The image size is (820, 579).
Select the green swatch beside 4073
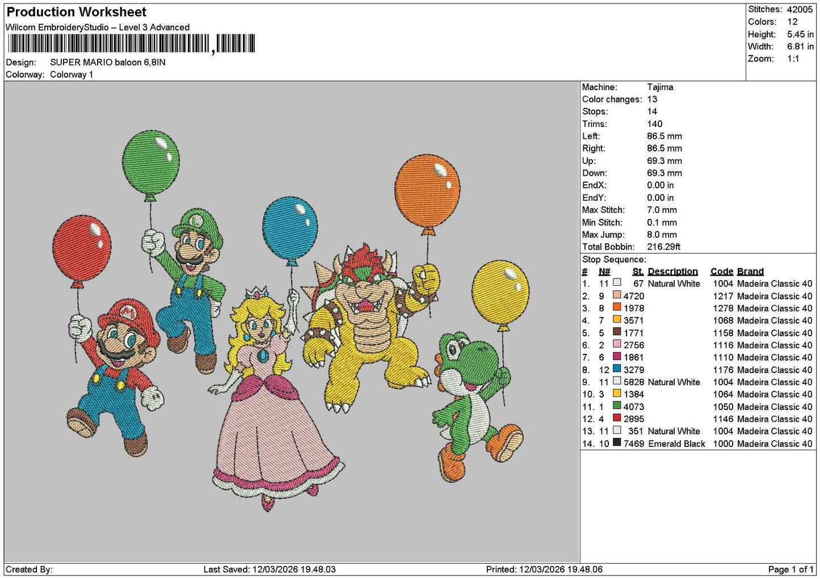(617, 405)
